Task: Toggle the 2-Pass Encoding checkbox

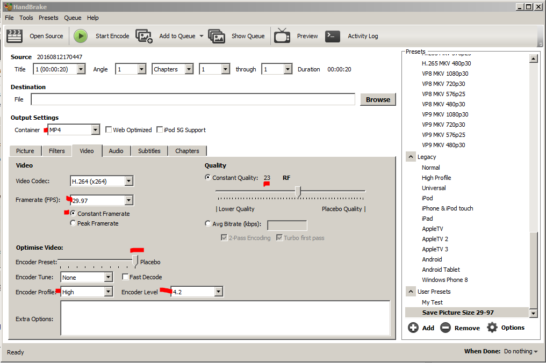Action: pos(224,238)
